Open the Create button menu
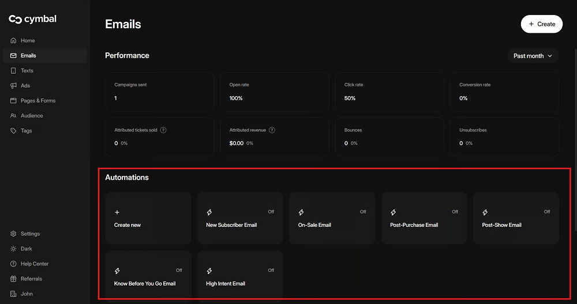 [x=541, y=24]
